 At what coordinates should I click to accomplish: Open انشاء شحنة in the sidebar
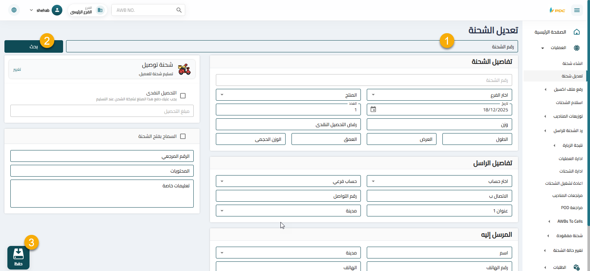pyautogui.click(x=572, y=63)
